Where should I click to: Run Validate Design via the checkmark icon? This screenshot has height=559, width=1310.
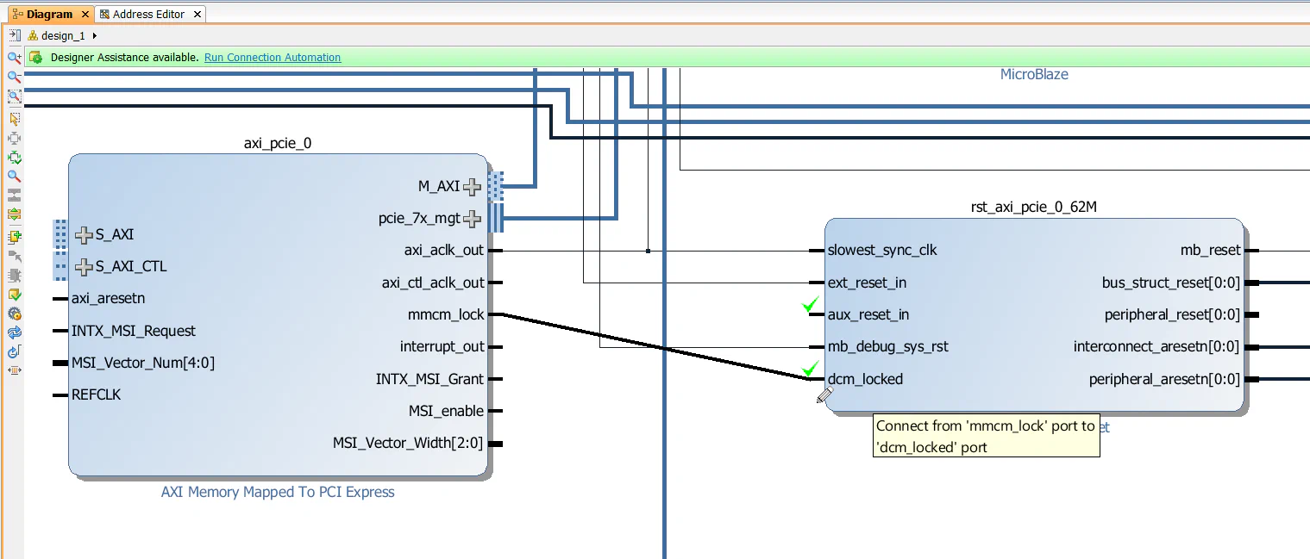(14, 294)
